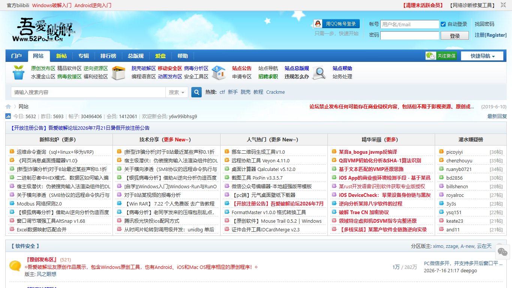Click the icon before 某音a_bogus jsvmp反编译
512x288 pixels.
click(x=334, y=152)
